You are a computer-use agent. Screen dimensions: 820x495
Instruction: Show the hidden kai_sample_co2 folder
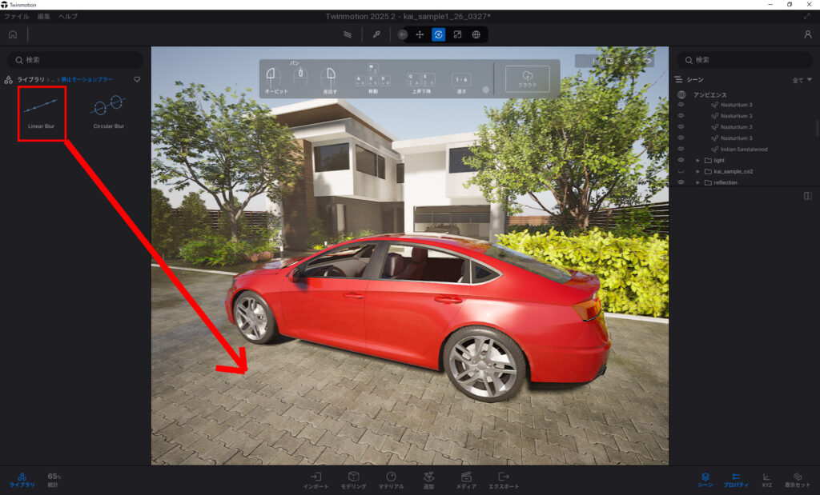[x=681, y=171]
